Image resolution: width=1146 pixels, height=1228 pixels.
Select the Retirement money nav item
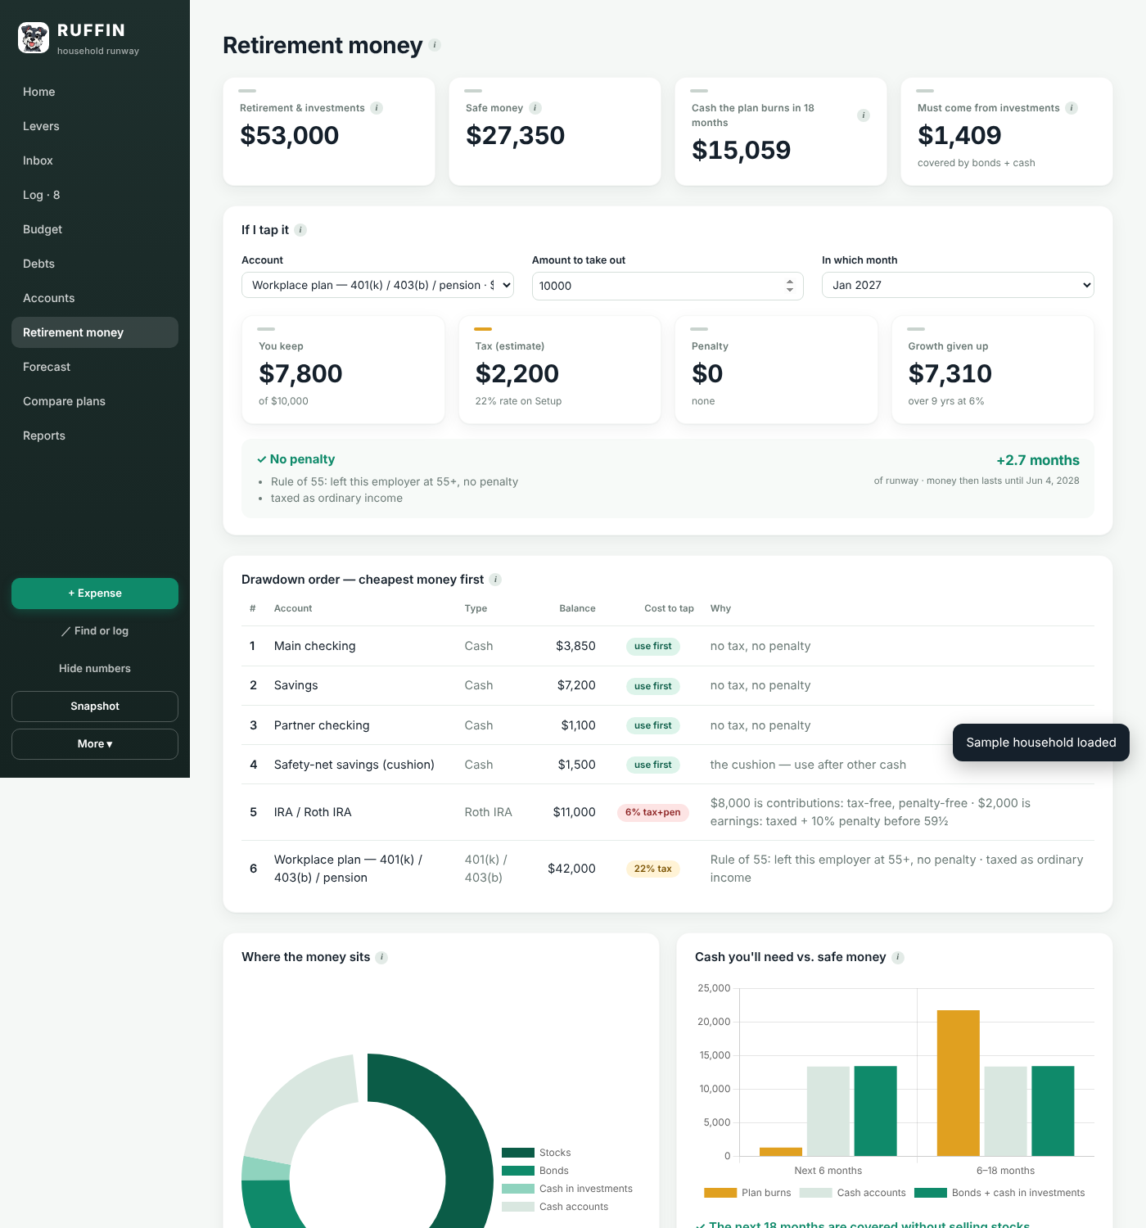pyautogui.click(x=95, y=332)
